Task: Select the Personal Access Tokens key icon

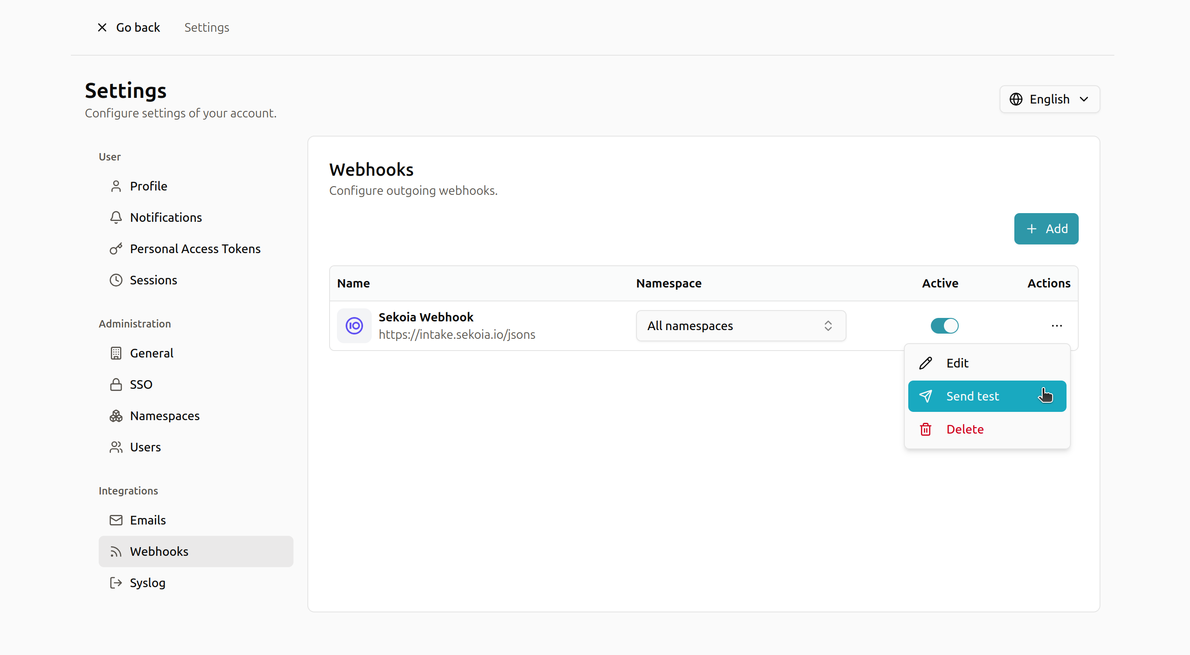Action: pos(116,249)
